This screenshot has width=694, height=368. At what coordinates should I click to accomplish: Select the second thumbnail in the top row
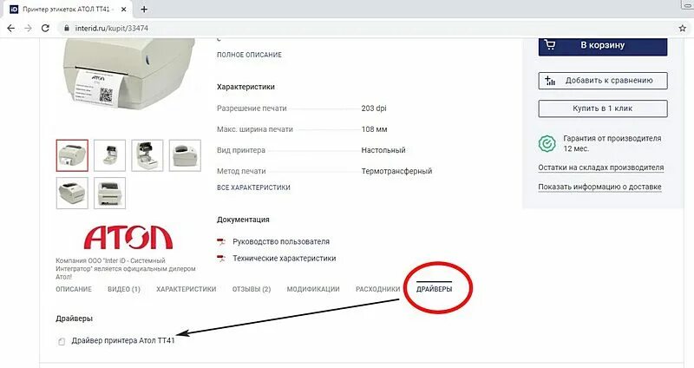pyautogui.click(x=110, y=155)
